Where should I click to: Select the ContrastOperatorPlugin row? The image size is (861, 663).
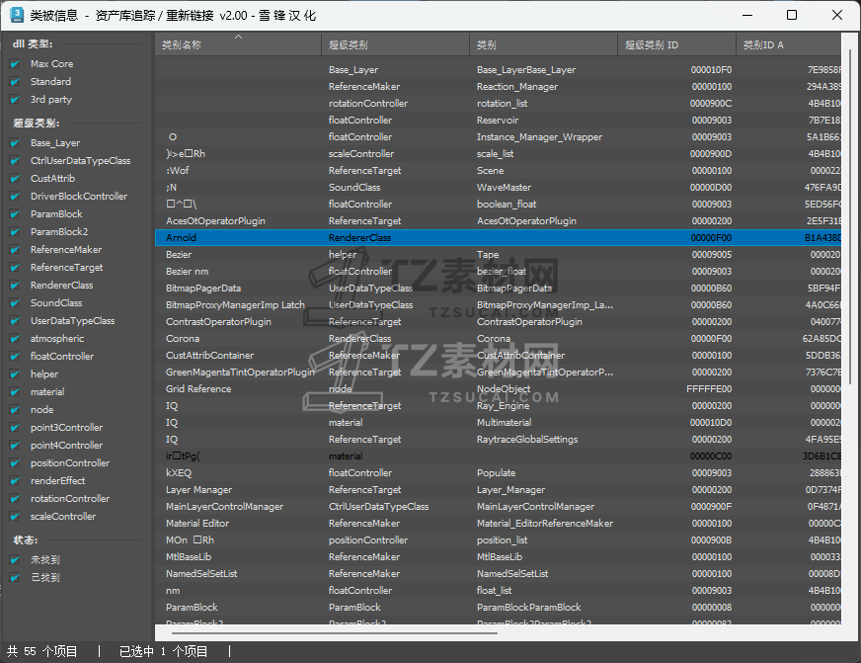pyautogui.click(x=498, y=322)
